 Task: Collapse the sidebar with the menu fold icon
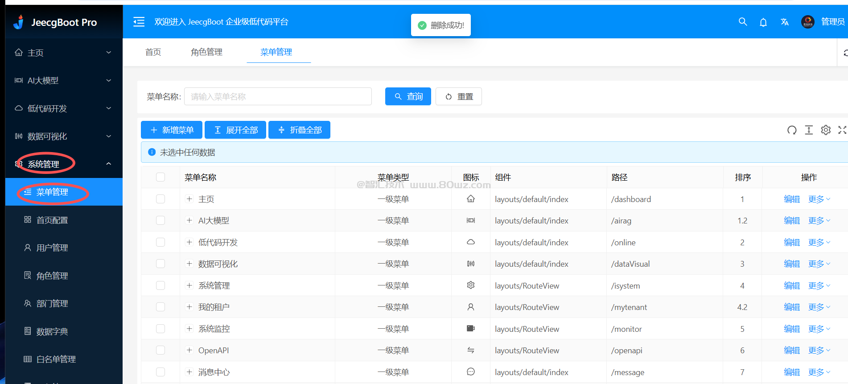[139, 22]
